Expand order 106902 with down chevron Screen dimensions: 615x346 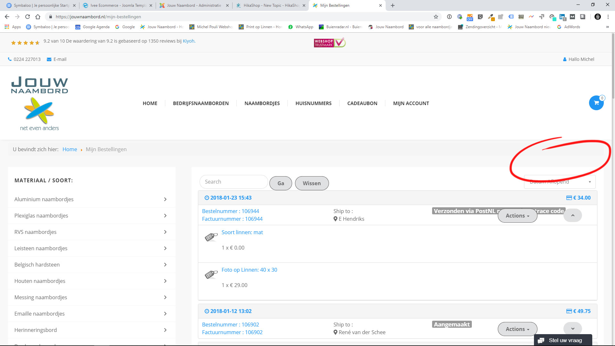coord(572,329)
